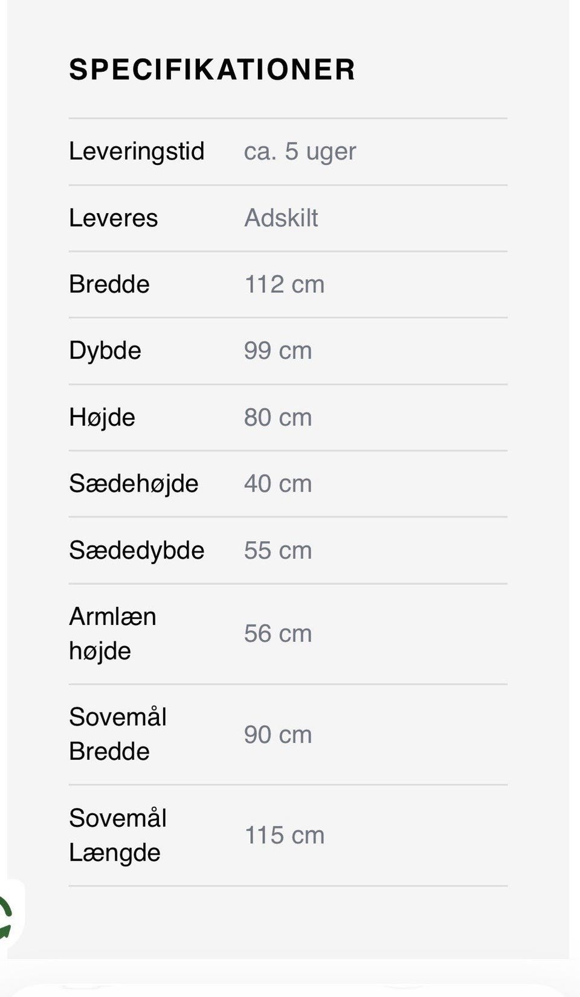Select the Sædedybde row label
580x997 pixels.
[x=137, y=550]
